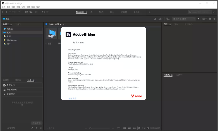Screen dimensions: 218x131
Task: Click the edit preset pencil icon
Action: (x=32, y=128)
